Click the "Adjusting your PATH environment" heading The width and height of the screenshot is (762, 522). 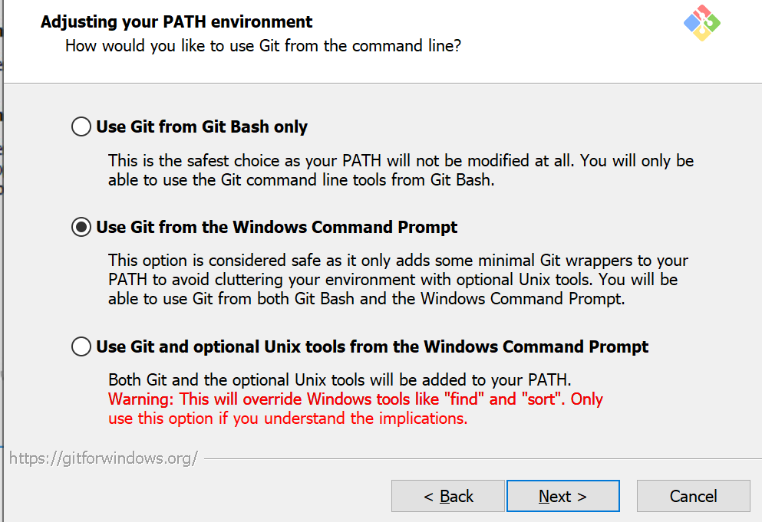click(176, 21)
